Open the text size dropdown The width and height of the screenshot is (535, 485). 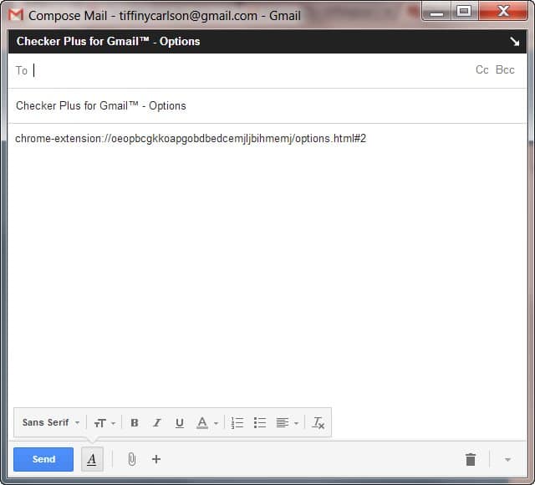(x=104, y=423)
